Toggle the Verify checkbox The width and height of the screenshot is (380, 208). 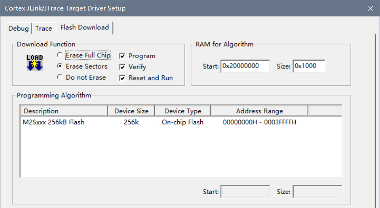122,67
